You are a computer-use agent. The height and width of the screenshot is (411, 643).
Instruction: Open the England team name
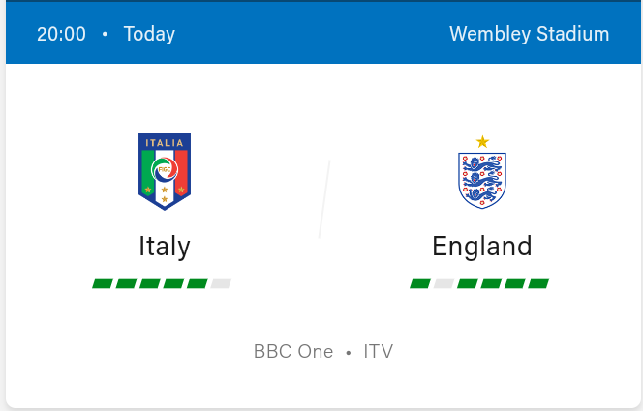pos(482,246)
